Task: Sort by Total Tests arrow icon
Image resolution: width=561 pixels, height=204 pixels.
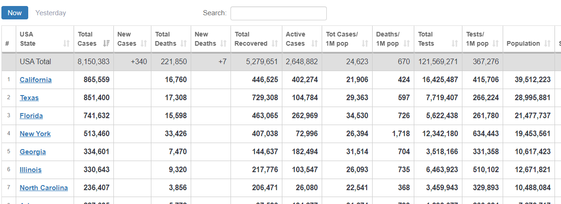Action: coord(455,43)
